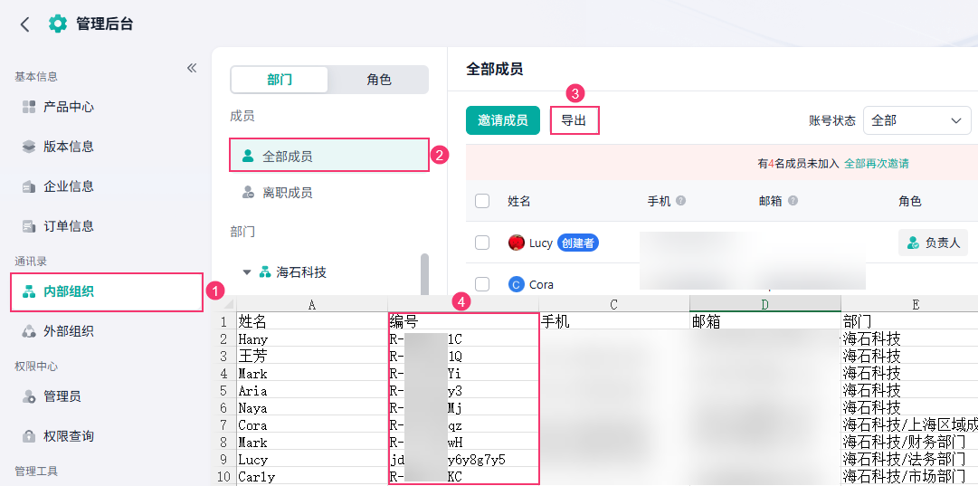Collapse the 海石科技 department tree

[x=247, y=272]
